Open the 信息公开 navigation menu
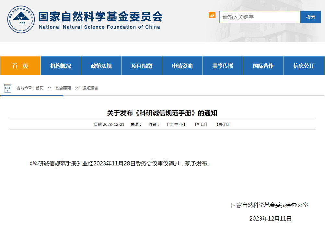The height and width of the screenshot is (229, 325). [x=304, y=66]
